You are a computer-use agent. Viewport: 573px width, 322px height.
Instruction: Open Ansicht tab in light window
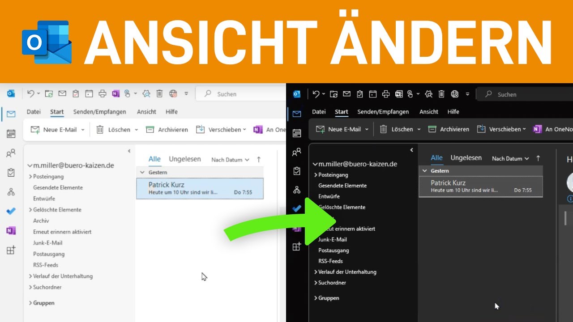tap(147, 112)
